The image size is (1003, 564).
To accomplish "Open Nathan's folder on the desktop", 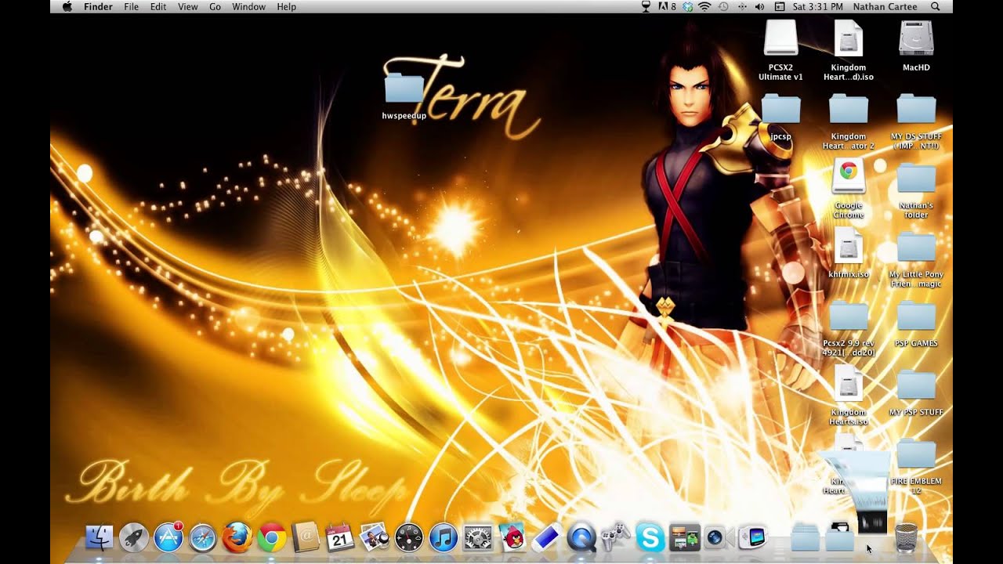I will 916,178.
